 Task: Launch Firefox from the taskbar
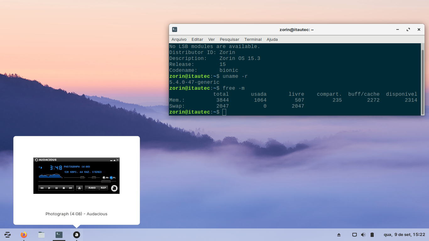(24, 235)
